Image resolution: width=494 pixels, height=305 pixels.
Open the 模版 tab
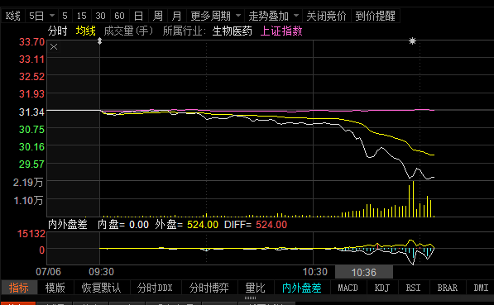coord(55,288)
